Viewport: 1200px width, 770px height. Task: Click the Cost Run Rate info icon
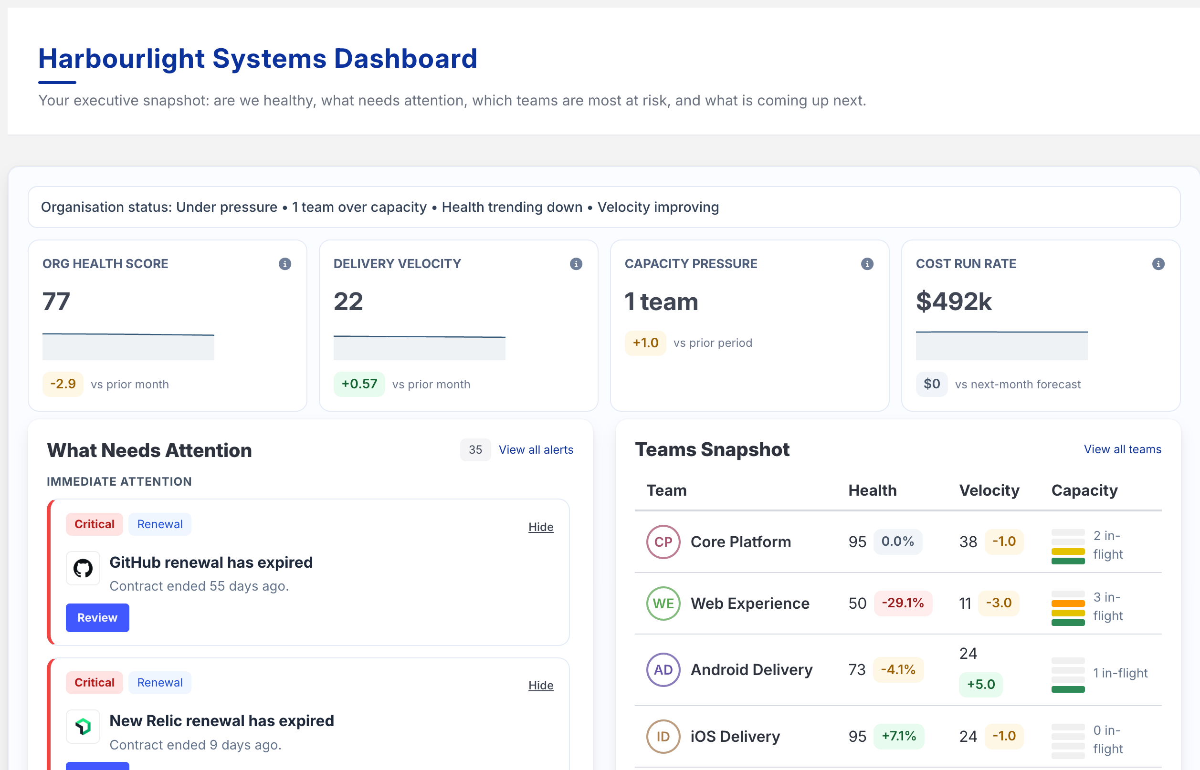click(1158, 264)
